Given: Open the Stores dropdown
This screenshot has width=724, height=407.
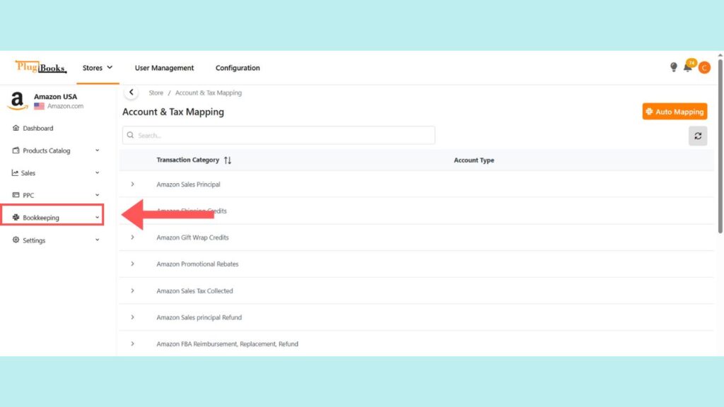Looking at the screenshot, I should pos(98,68).
